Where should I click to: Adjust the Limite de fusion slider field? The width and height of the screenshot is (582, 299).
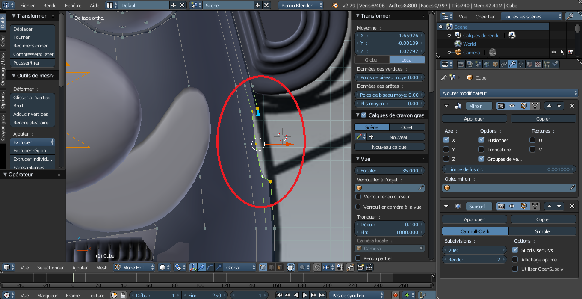pos(509,169)
